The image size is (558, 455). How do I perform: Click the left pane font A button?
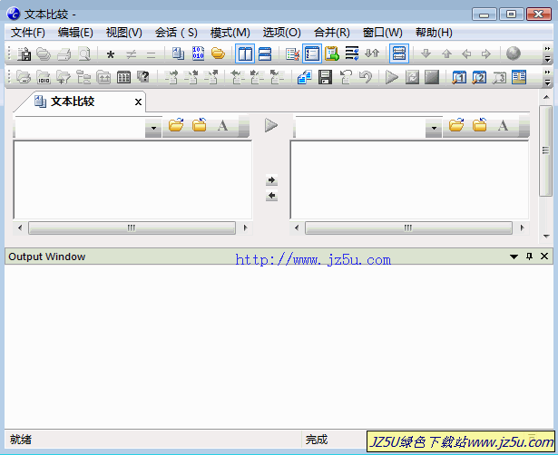pos(223,125)
